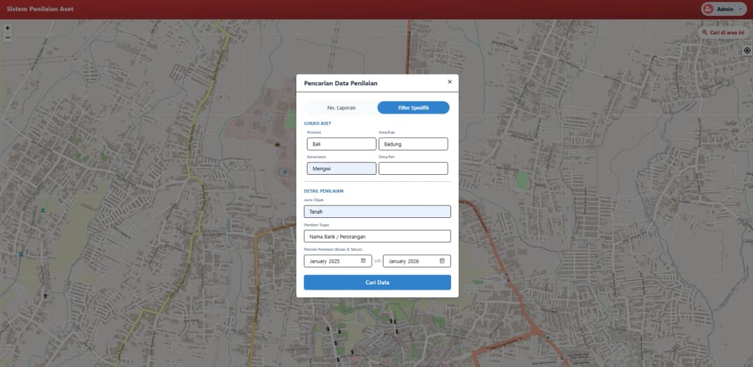Click the Admin user avatar icon
Image resolution: width=753 pixels, height=367 pixels.
[708, 9]
